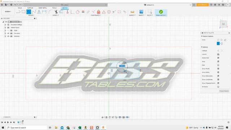This screenshot has height=130, width=231.
Task: Switch to the SHEET METAL tab
Action: 43,8
